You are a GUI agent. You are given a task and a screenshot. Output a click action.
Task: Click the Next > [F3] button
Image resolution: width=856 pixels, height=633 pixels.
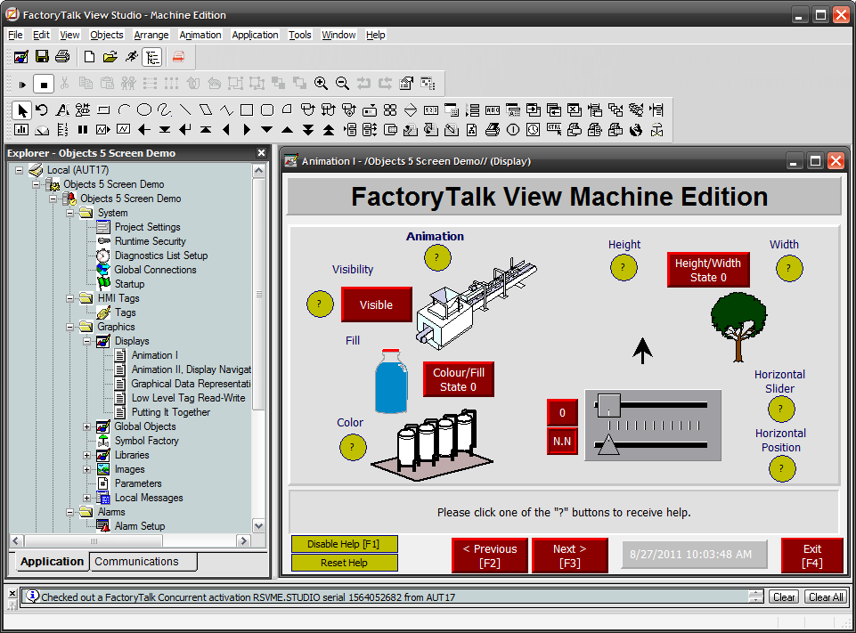[x=569, y=556]
